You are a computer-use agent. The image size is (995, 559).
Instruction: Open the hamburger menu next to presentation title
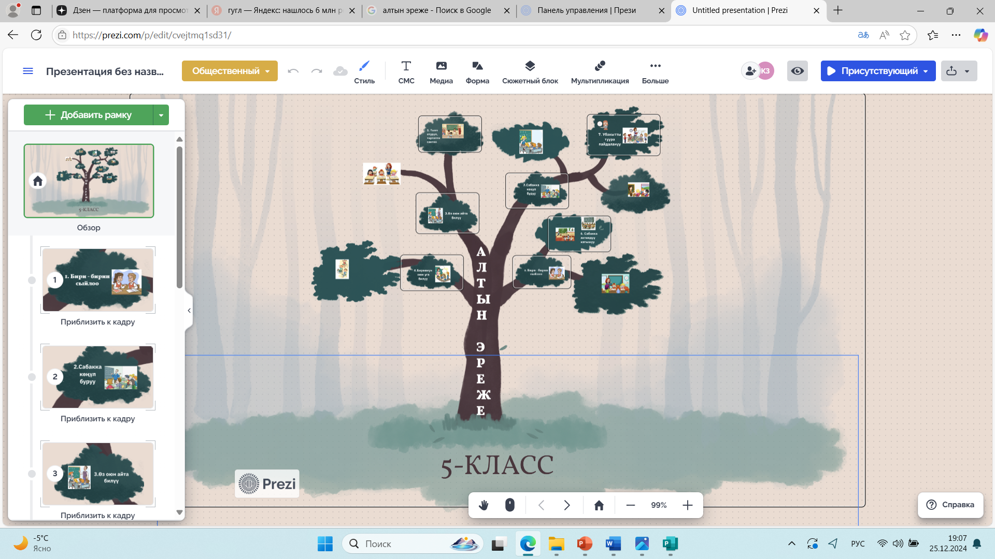(28, 71)
